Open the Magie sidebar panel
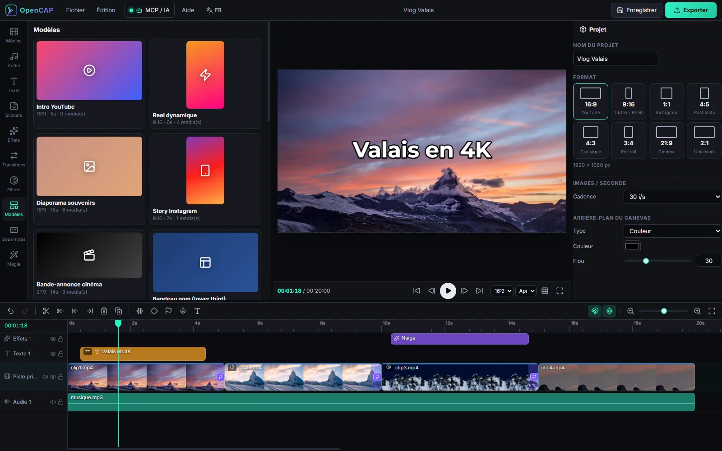The height and width of the screenshot is (451, 722). pyautogui.click(x=14, y=258)
